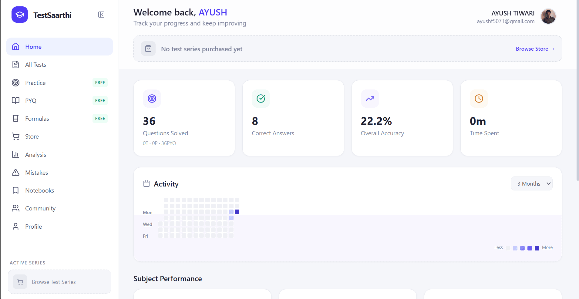
Task: Open the All Tests page
Action: pyautogui.click(x=35, y=65)
